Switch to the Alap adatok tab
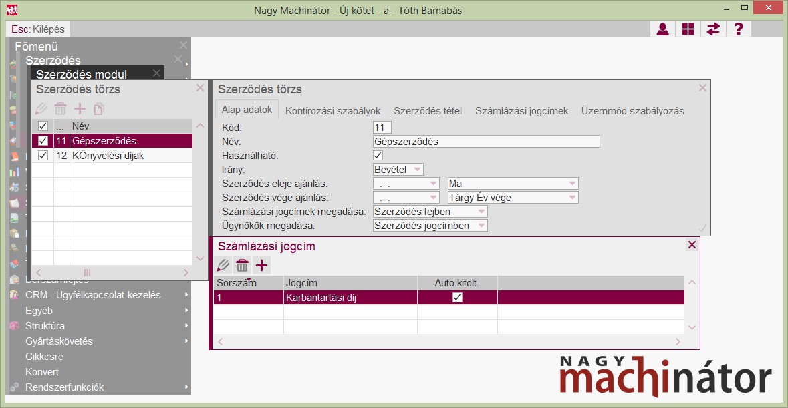Screen dimensions: 788x408 [247, 110]
